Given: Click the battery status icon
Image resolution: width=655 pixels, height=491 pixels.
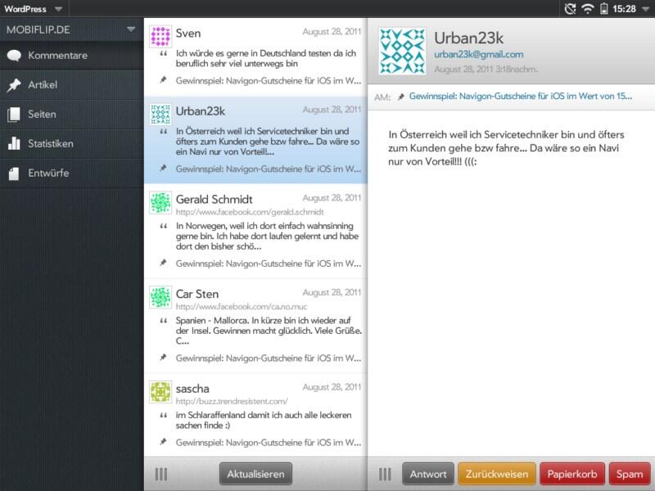Looking at the screenshot, I should pyautogui.click(x=603, y=9).
